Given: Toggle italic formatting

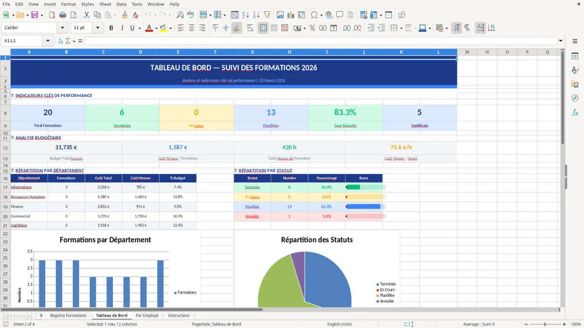Looking at the screenshot, I should [122, 28].
